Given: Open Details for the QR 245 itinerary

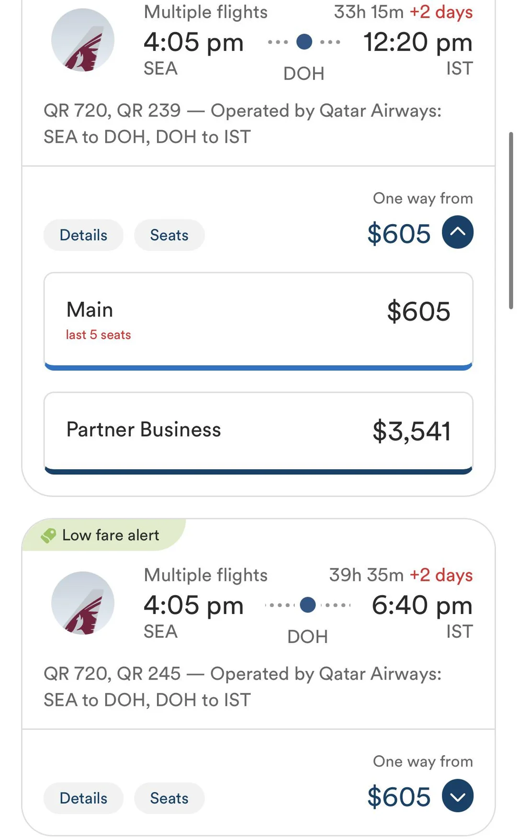Looking at the screenshot, I should click(83, 798).
